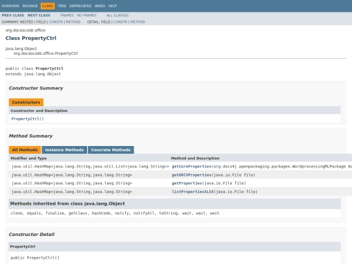Open the Help page
This screenshot has width=352, height=264.
[x=113, y=6]
